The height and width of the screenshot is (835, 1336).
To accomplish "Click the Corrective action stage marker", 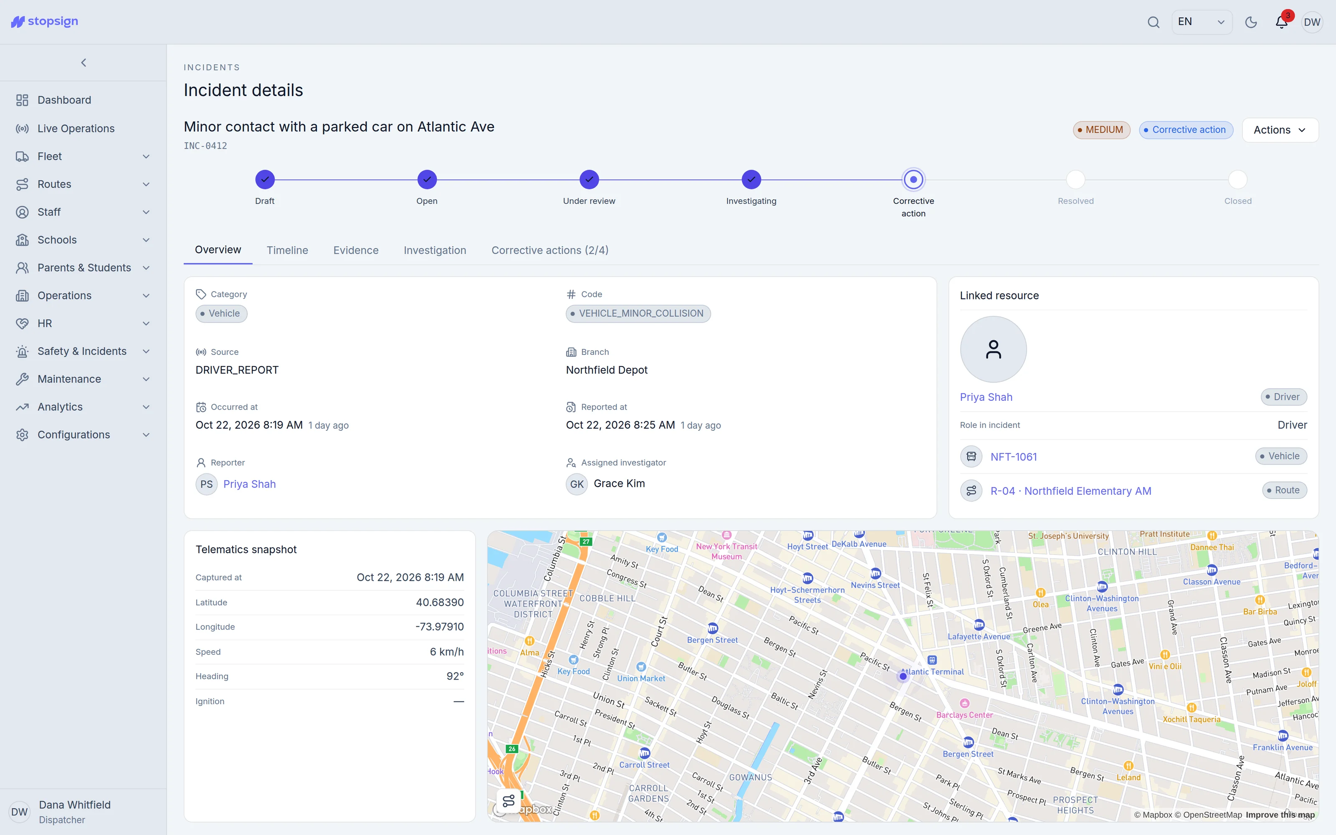I will pyautogui.click(x=913, y=180).
